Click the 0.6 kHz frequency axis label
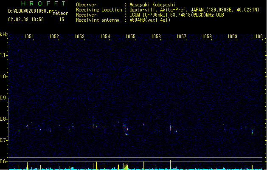 (x=3, y=161)
